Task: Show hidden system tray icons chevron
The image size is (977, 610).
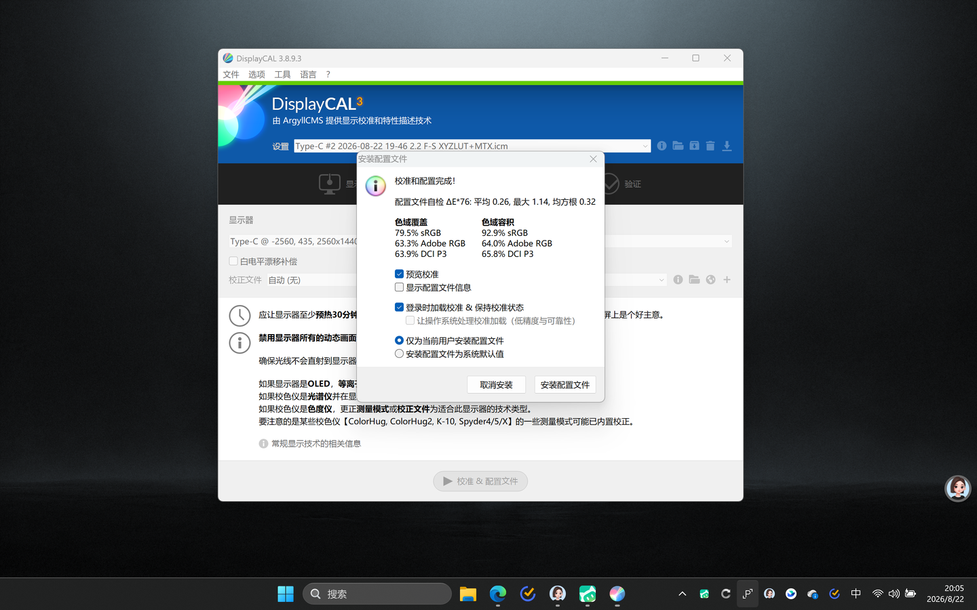Action: coord(683,594)
